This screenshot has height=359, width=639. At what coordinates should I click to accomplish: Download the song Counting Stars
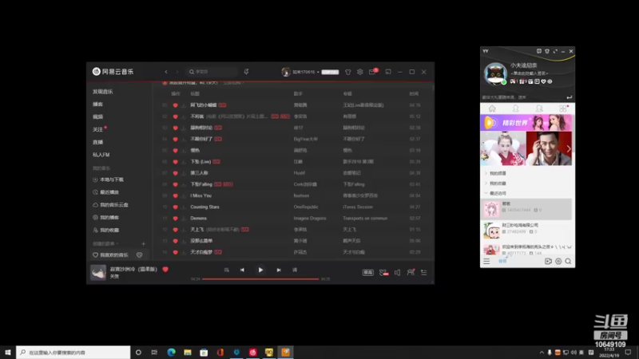184,207
